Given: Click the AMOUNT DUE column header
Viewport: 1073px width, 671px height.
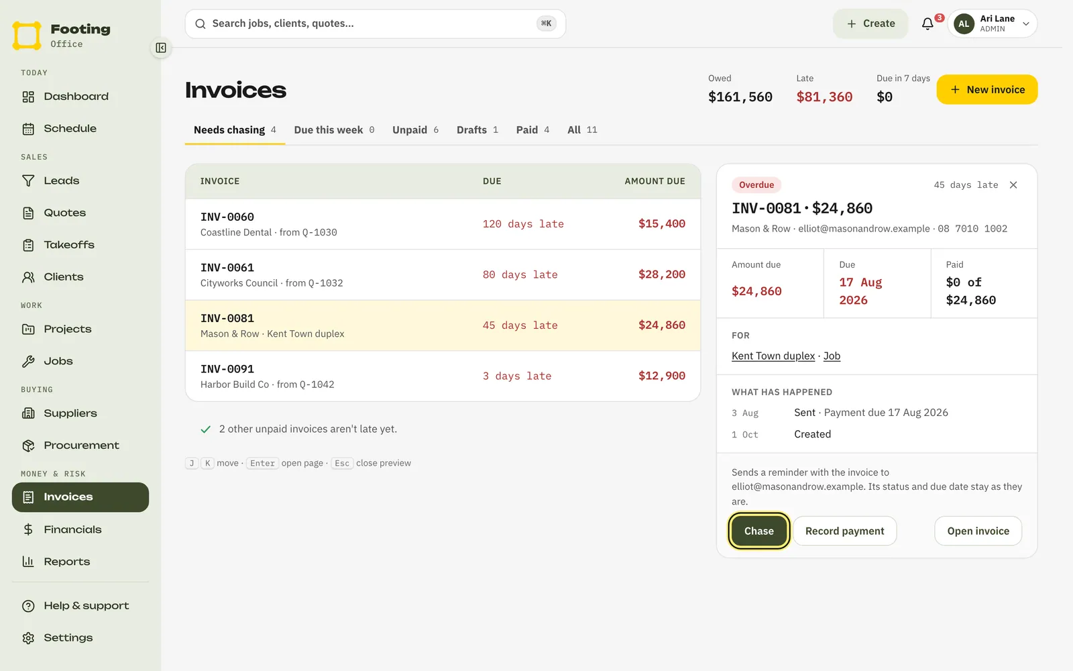Looking at the screenshot, I should click(655, 181).
